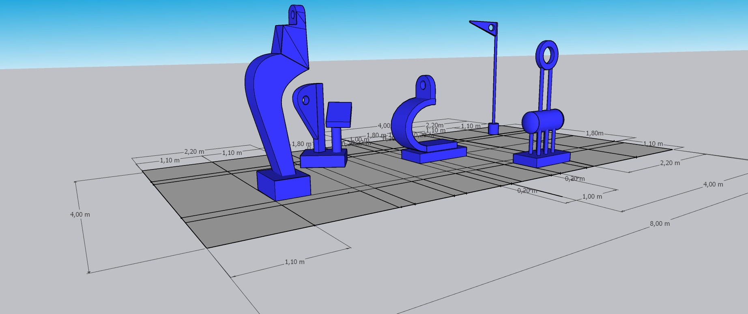Viewport: 748px width, 314px height.
Task: Select the tall curved sculpture's rectangular base
Action: 284,185
